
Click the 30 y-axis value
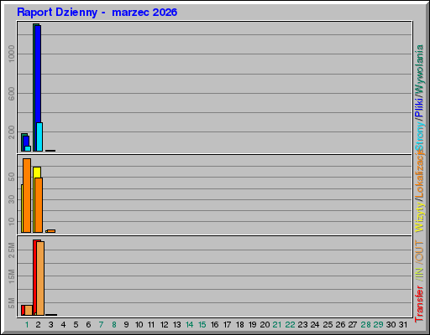(x=11, y=199)
